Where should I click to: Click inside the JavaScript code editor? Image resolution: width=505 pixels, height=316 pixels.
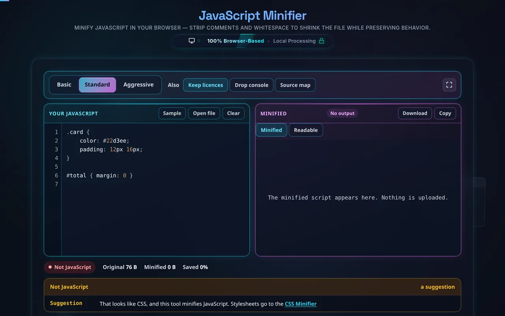(155, 190)
